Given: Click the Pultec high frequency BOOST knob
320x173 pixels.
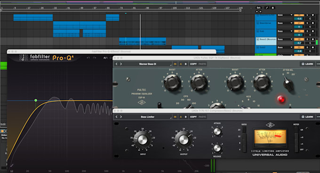Looking at the screenshot, I should pyautogui.click(x=235, y=83).
